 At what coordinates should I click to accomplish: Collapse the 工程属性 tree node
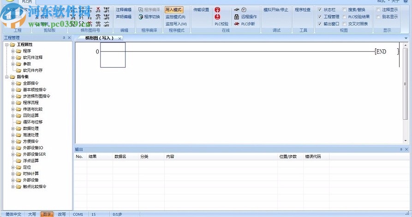tap(7, 45)
